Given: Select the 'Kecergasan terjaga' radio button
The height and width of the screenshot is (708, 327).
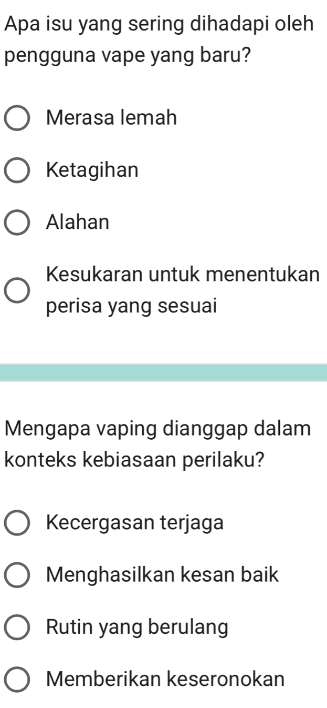Looking at the screenshot, I should [17, 523].
